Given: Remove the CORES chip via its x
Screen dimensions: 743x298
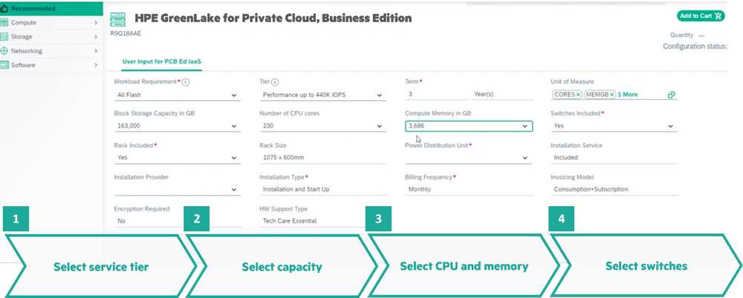Looking at the screenshot, I should (578, 95).
